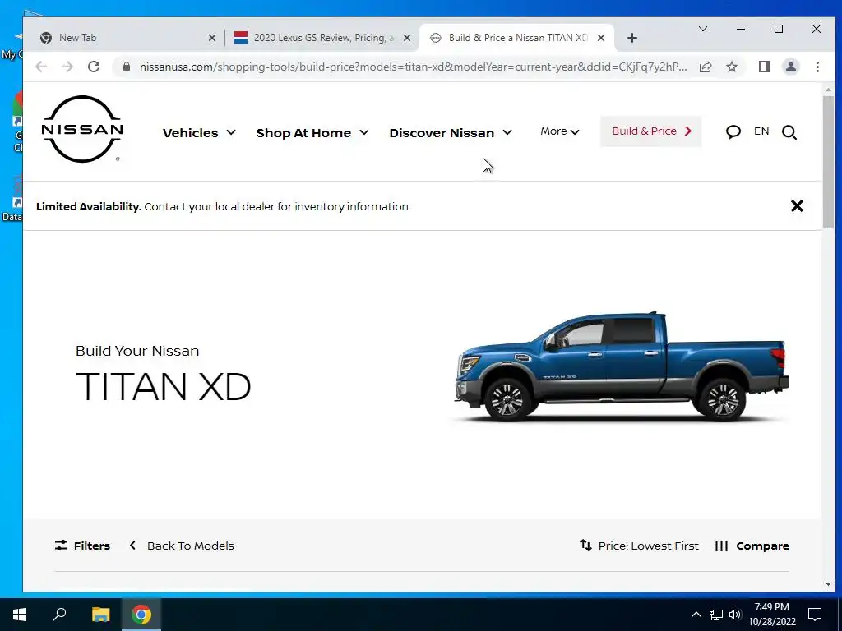Screen dimensions: 842x631
Task: Click the Chrome taskbar icon
Action: coord(141,615)
